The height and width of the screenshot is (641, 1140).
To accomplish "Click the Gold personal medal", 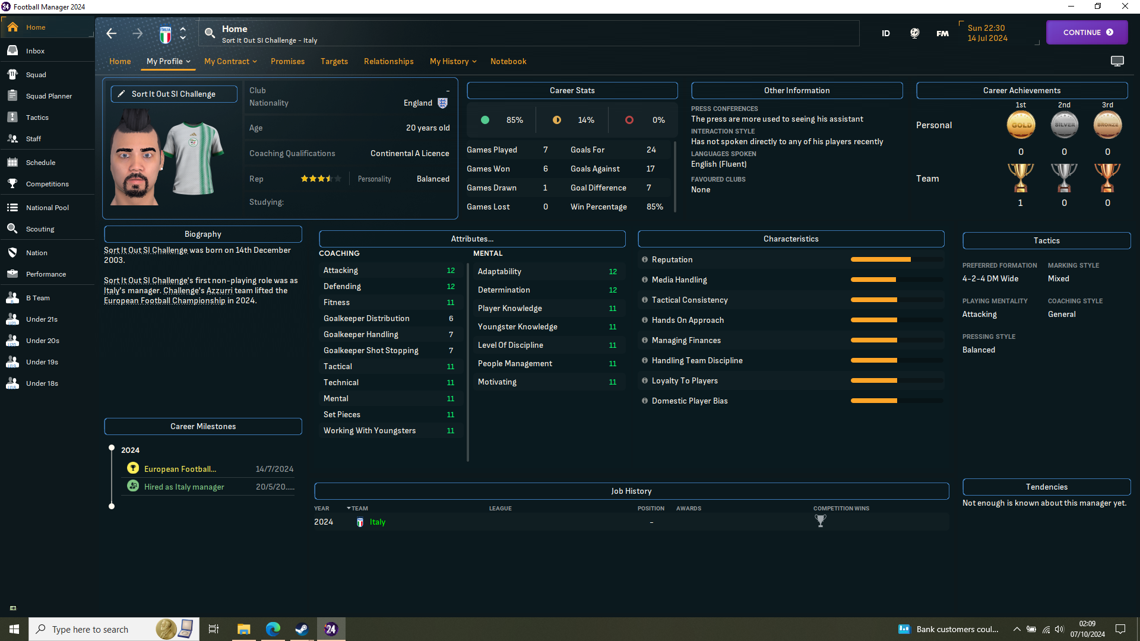I will pos(1021,125).
